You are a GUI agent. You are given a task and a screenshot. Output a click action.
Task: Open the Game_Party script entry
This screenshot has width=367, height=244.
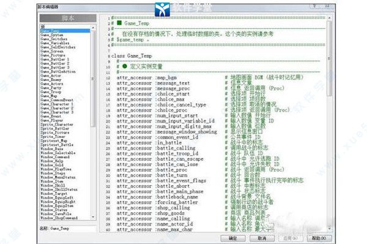51,88
